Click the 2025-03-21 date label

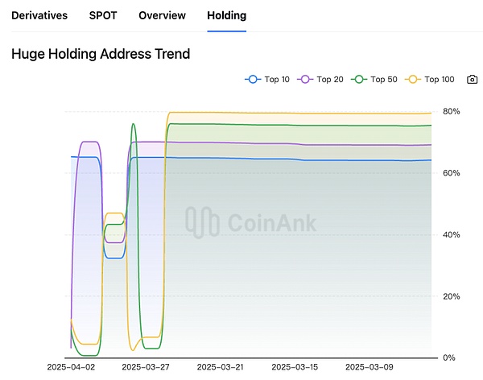219,367
